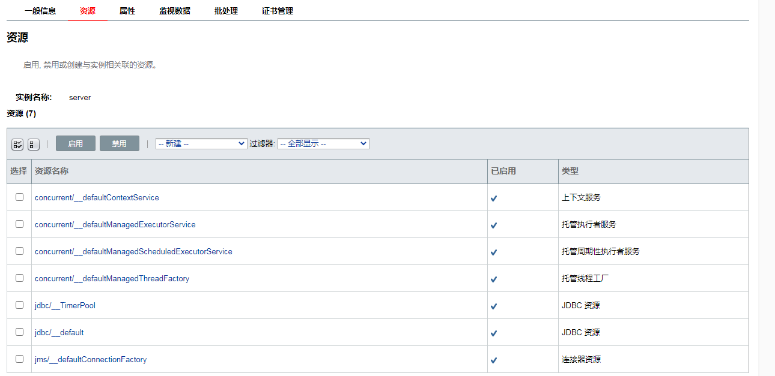Tick checkbox for concurrent/__defaultManagedThreadFactory
775x376 pixels.
[x=19, y=278]
